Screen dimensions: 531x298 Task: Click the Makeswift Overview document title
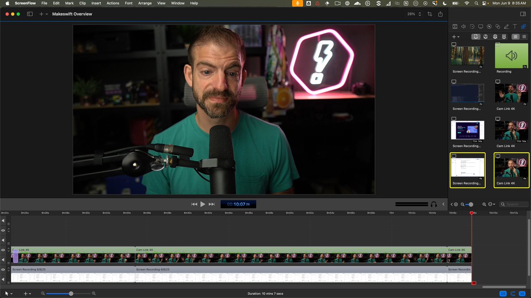pyautogui.click(x=72, y=14)
